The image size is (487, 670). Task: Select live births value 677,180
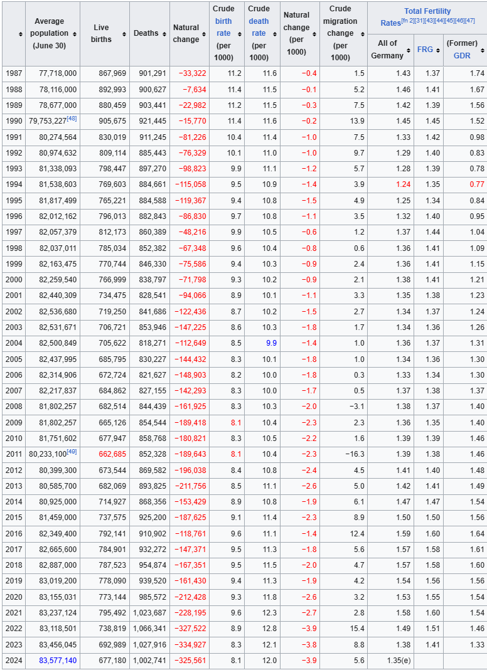[112, 661]
